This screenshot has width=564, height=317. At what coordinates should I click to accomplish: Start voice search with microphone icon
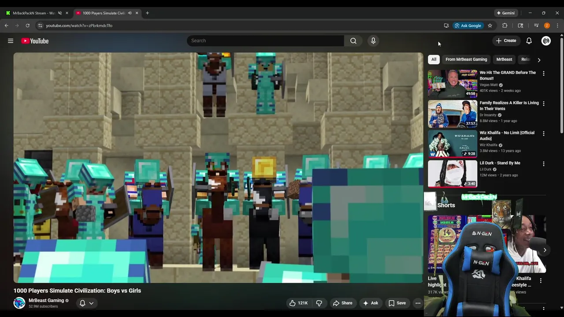(x=373, y=41)
